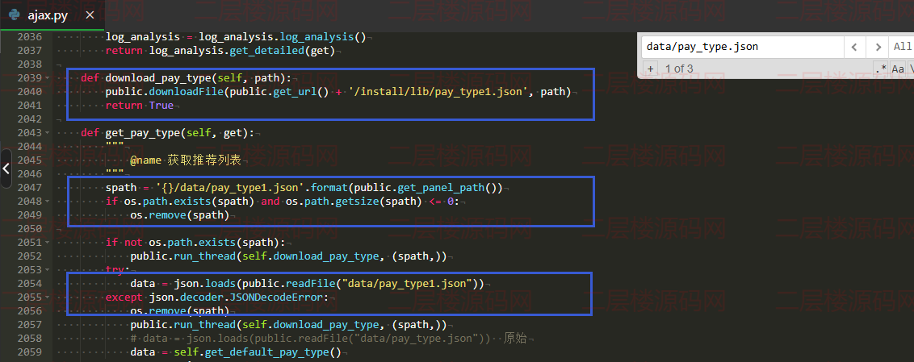
Task: Click line number 2045 in gutter
Action: [30, 160]
